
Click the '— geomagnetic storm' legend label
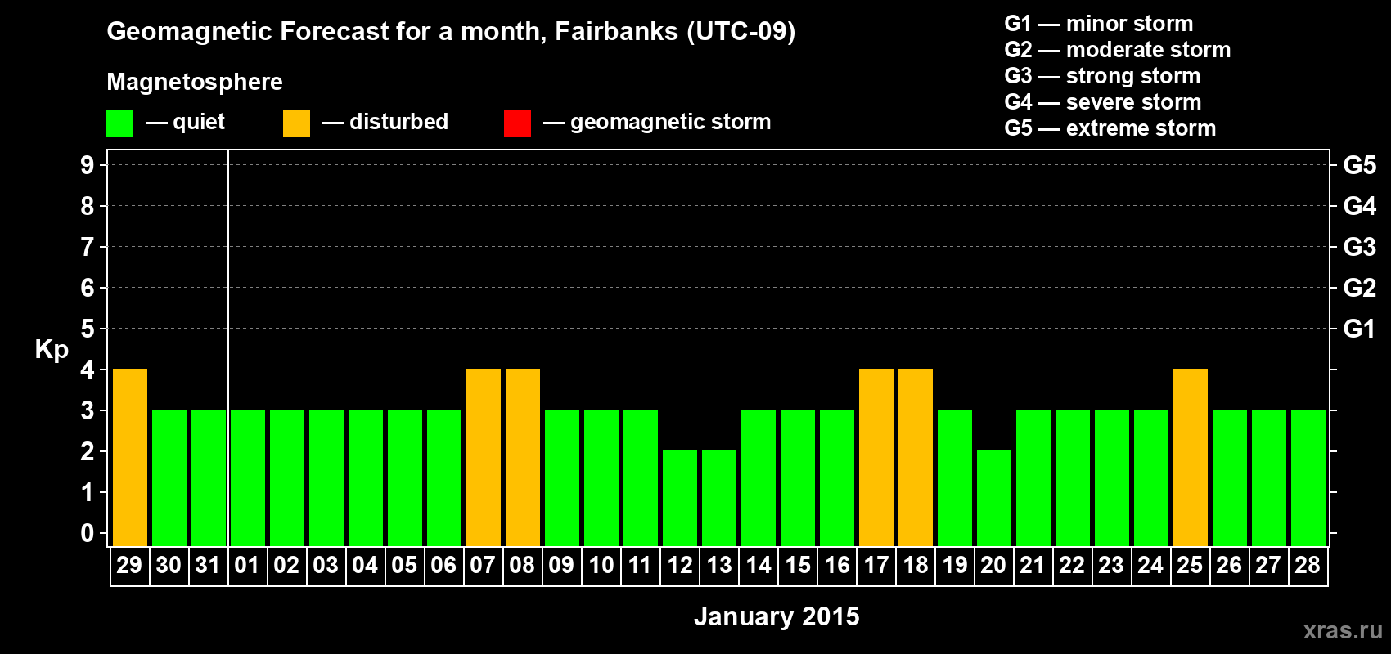tap(657, 123)
